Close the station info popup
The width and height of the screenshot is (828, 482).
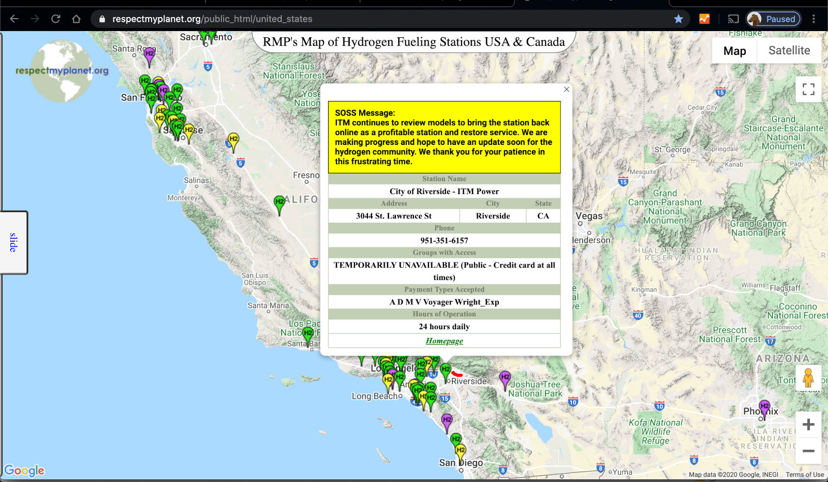[566, 90]
